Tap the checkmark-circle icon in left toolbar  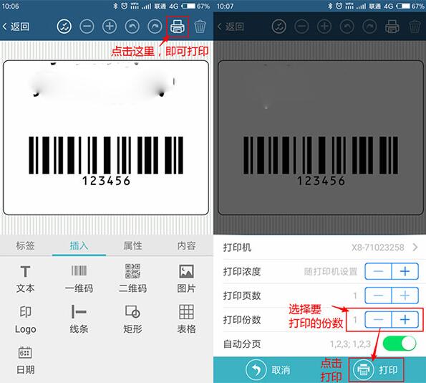64,27
